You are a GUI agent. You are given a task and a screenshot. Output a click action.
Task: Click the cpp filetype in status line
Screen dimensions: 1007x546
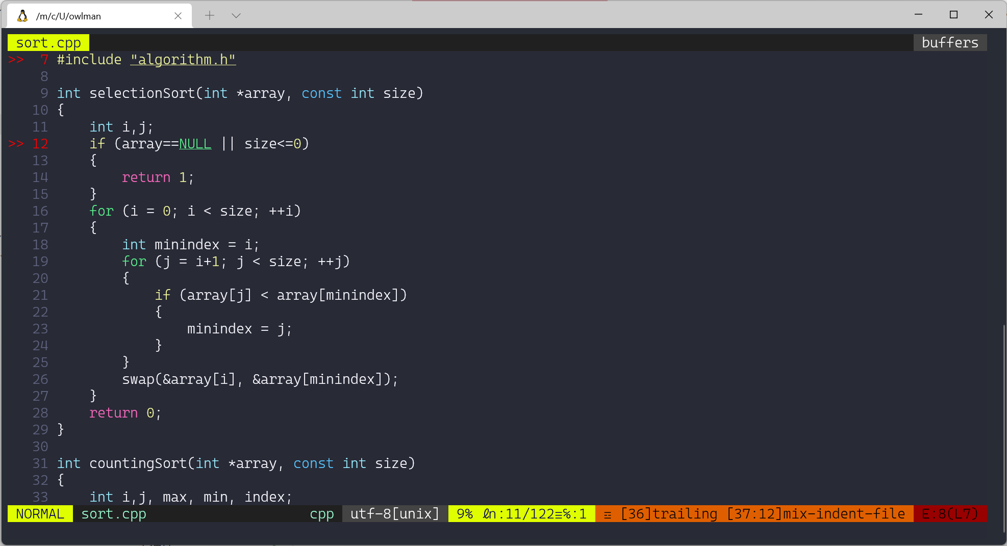322,514
